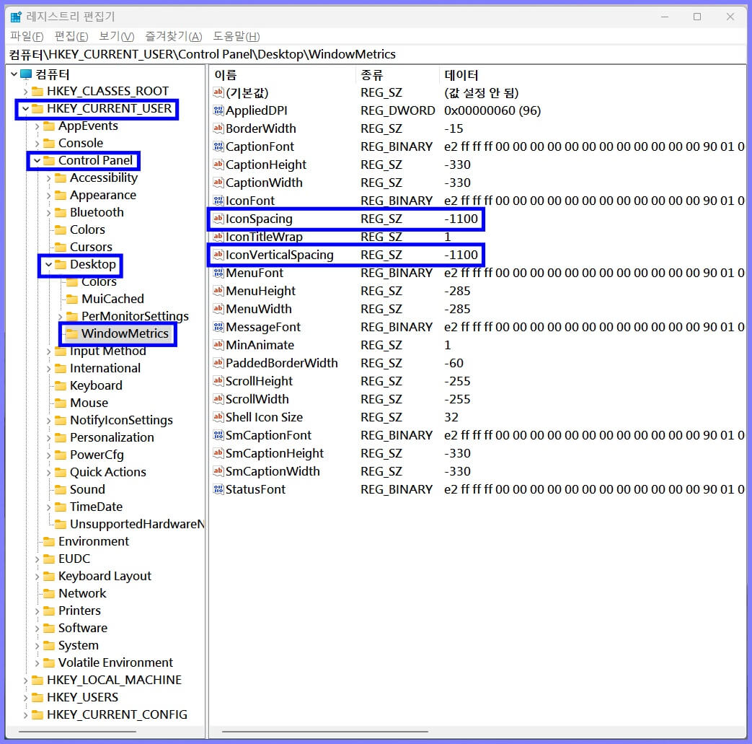Open the 편집(E) menu
The width and height of the screenshot is (752, 744).
tap(71, 37)
